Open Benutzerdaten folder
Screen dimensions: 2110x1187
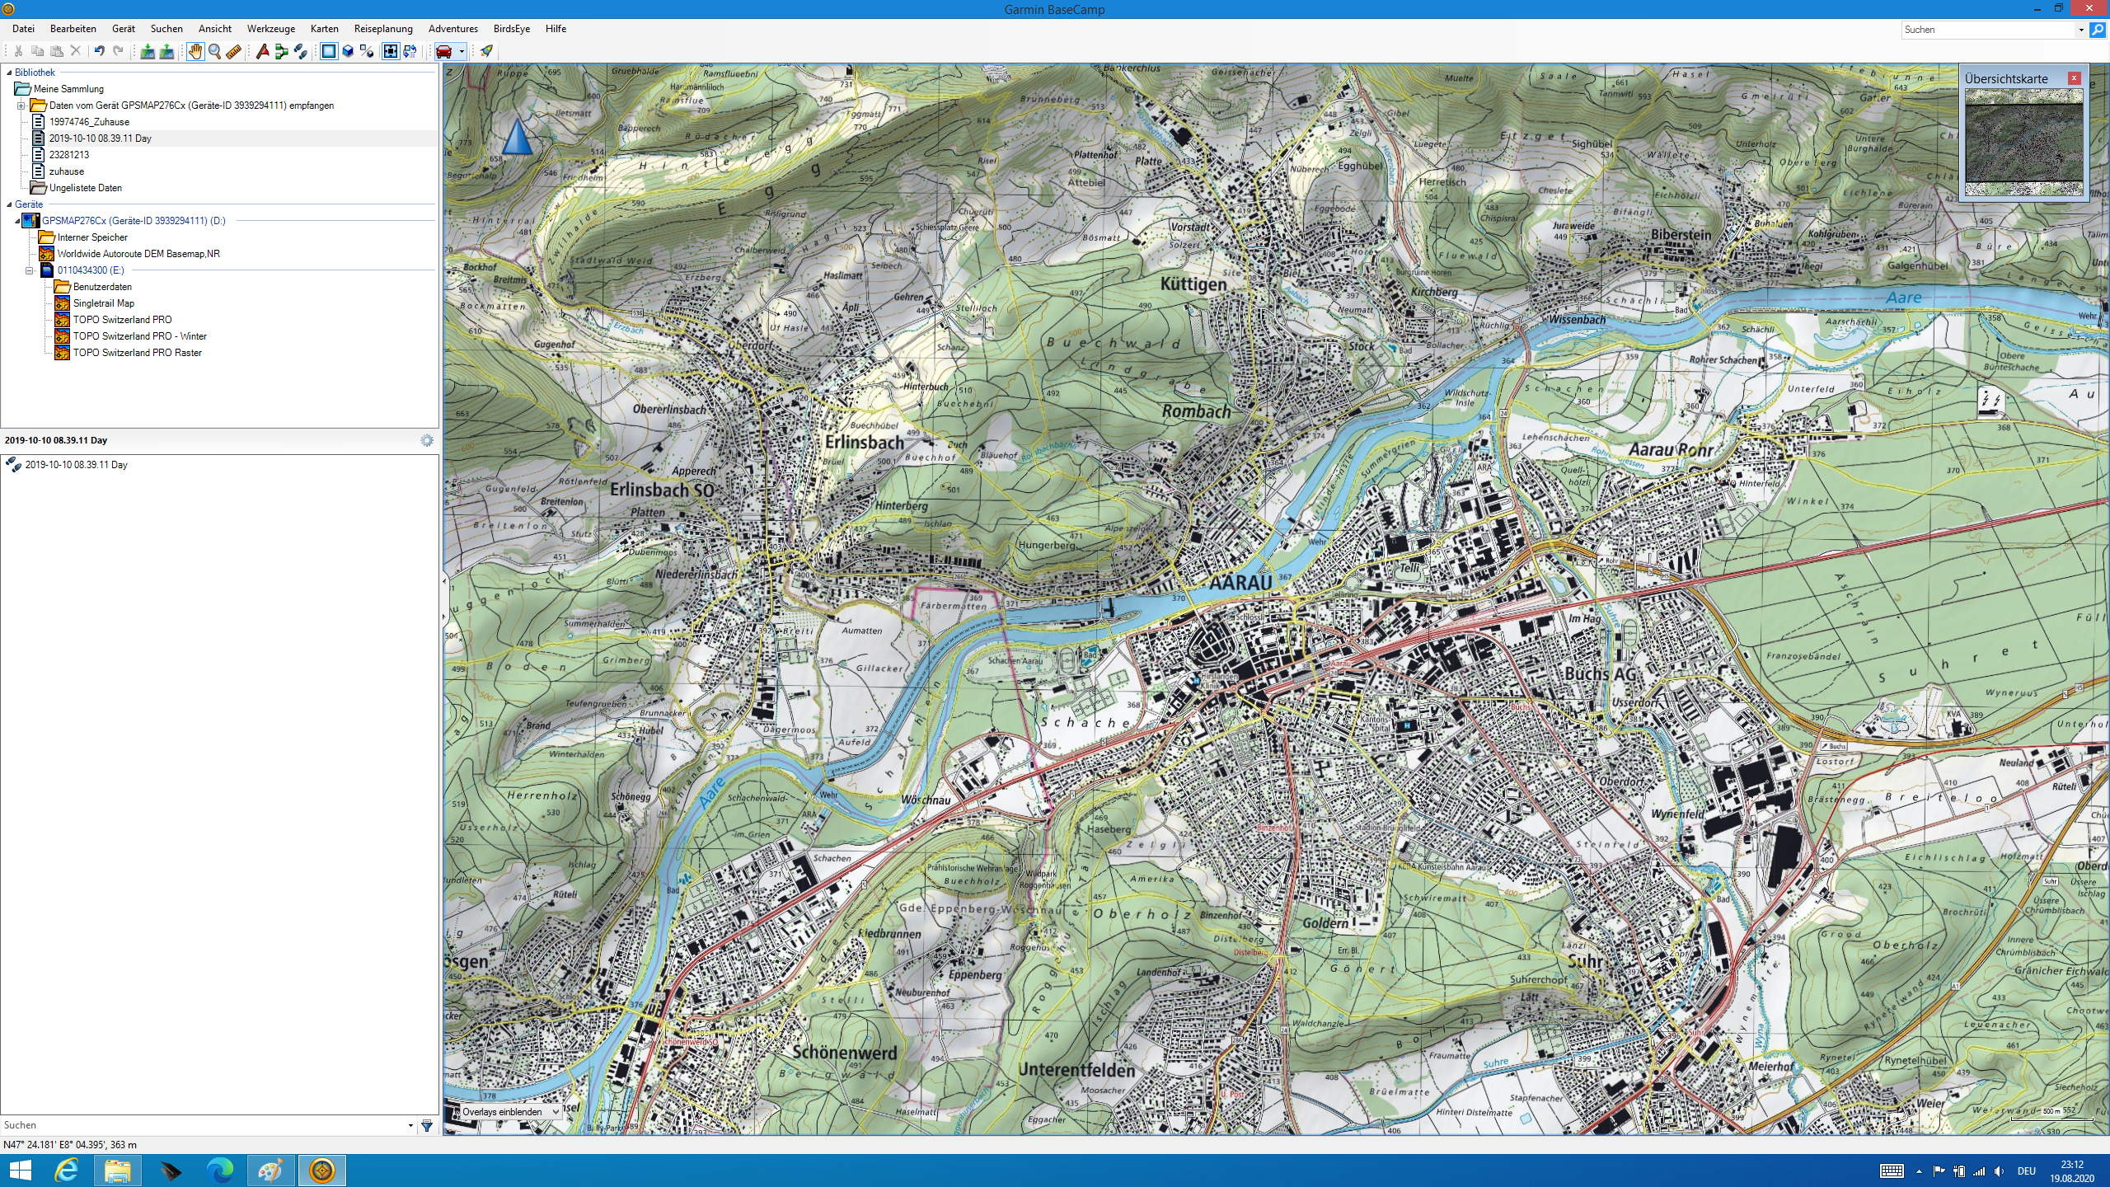pyautogui.click(x=102, y=287)
